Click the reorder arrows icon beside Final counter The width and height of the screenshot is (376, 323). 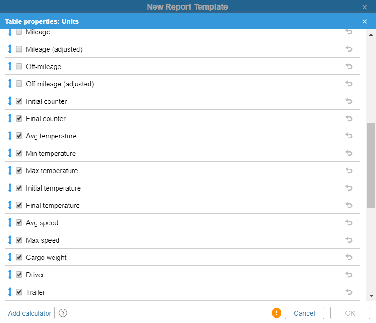[10, 118]
